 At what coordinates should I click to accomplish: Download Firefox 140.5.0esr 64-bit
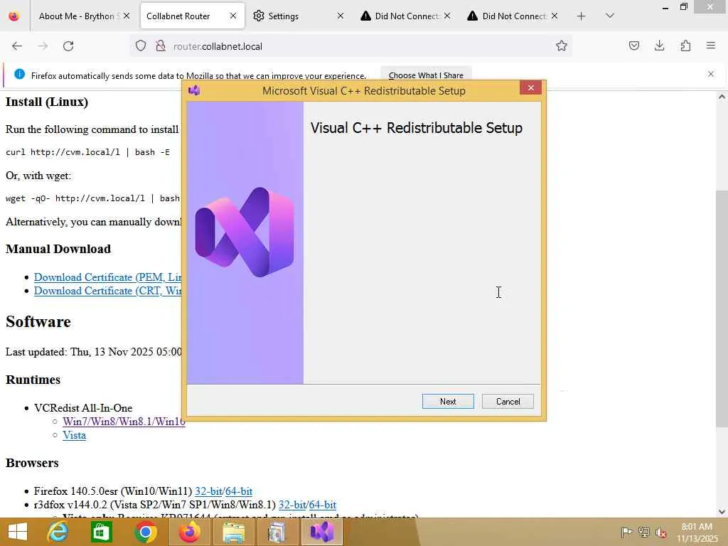239,491
